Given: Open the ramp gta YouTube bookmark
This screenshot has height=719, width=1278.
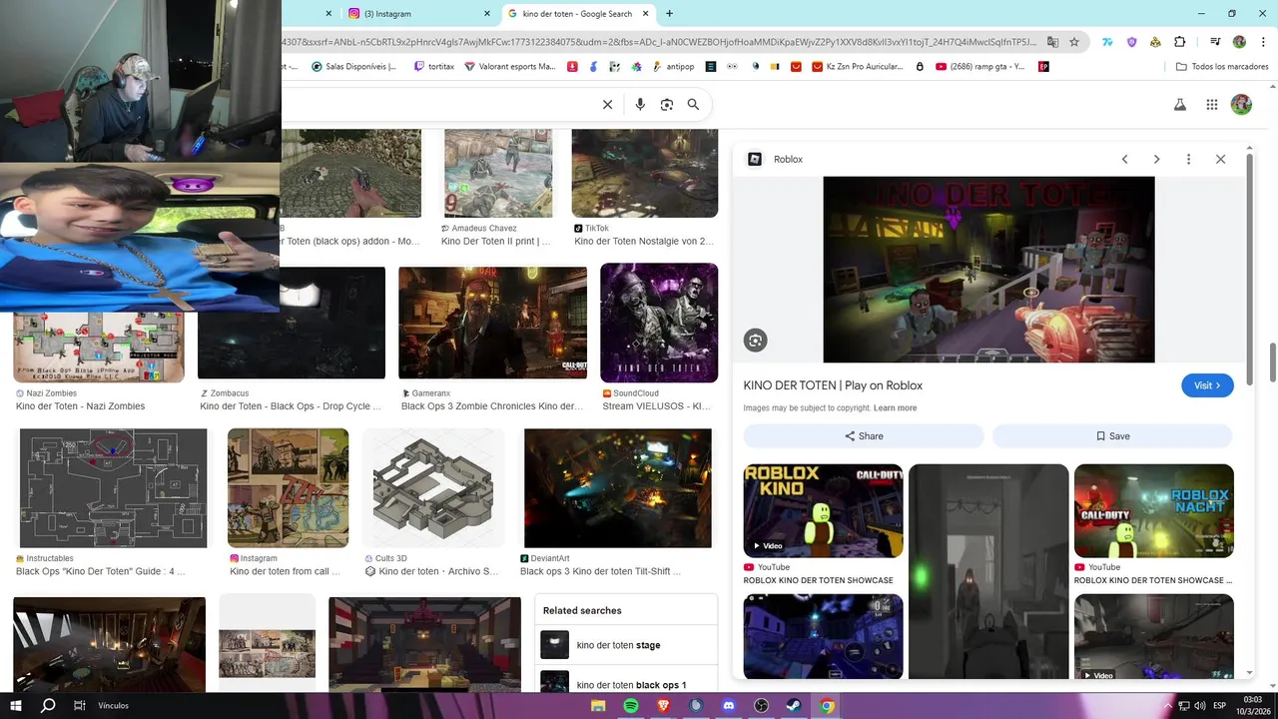Looking at the screenshot, I should point(980,67).
